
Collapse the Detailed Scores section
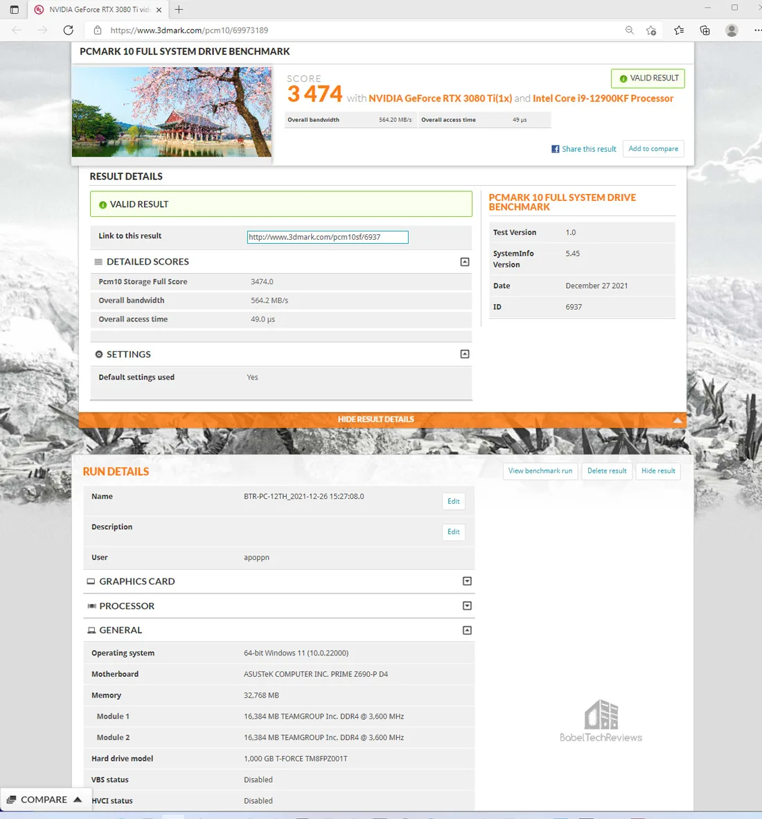[x=465, y=262]
